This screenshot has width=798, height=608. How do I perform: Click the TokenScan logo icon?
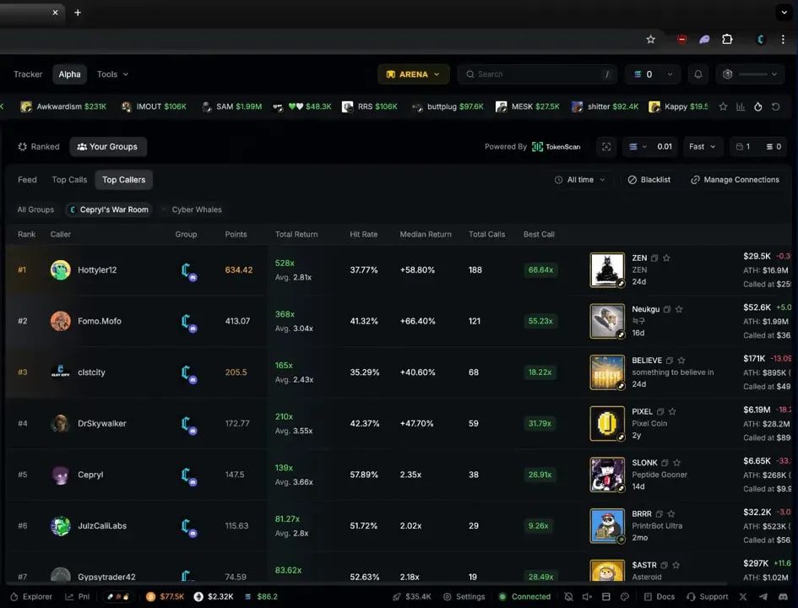pos(537,146)
